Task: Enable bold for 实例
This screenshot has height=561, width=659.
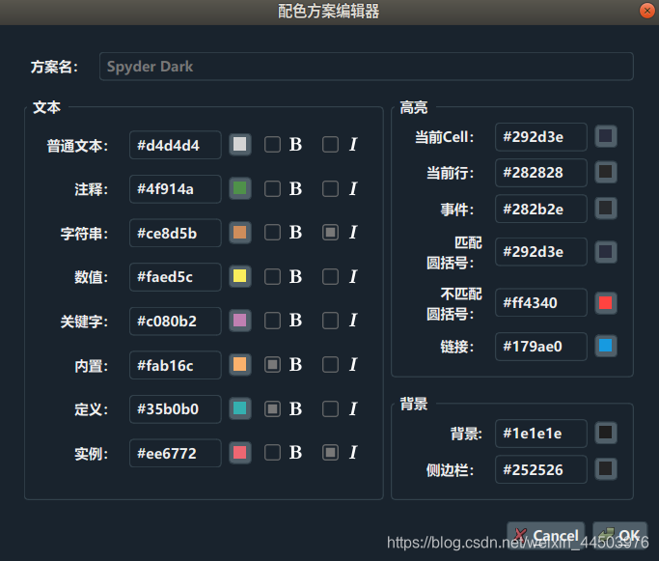Action: [x=272, y=453]
